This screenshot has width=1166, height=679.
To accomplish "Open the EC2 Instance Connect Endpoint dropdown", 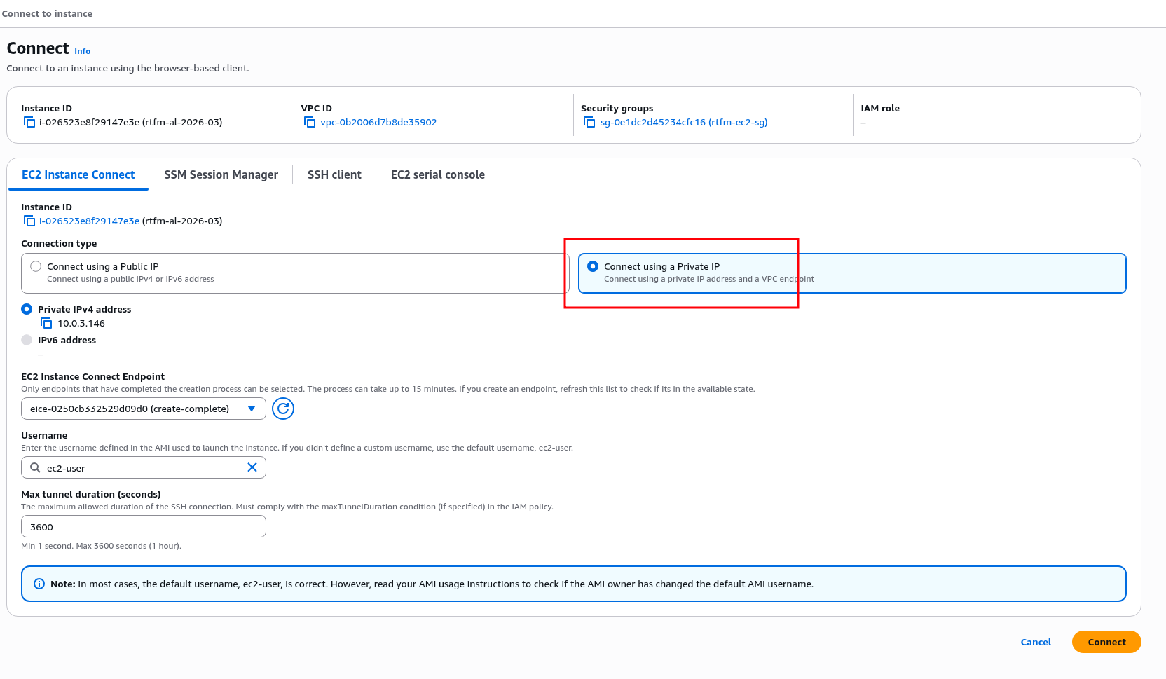I will pos(144,409).
